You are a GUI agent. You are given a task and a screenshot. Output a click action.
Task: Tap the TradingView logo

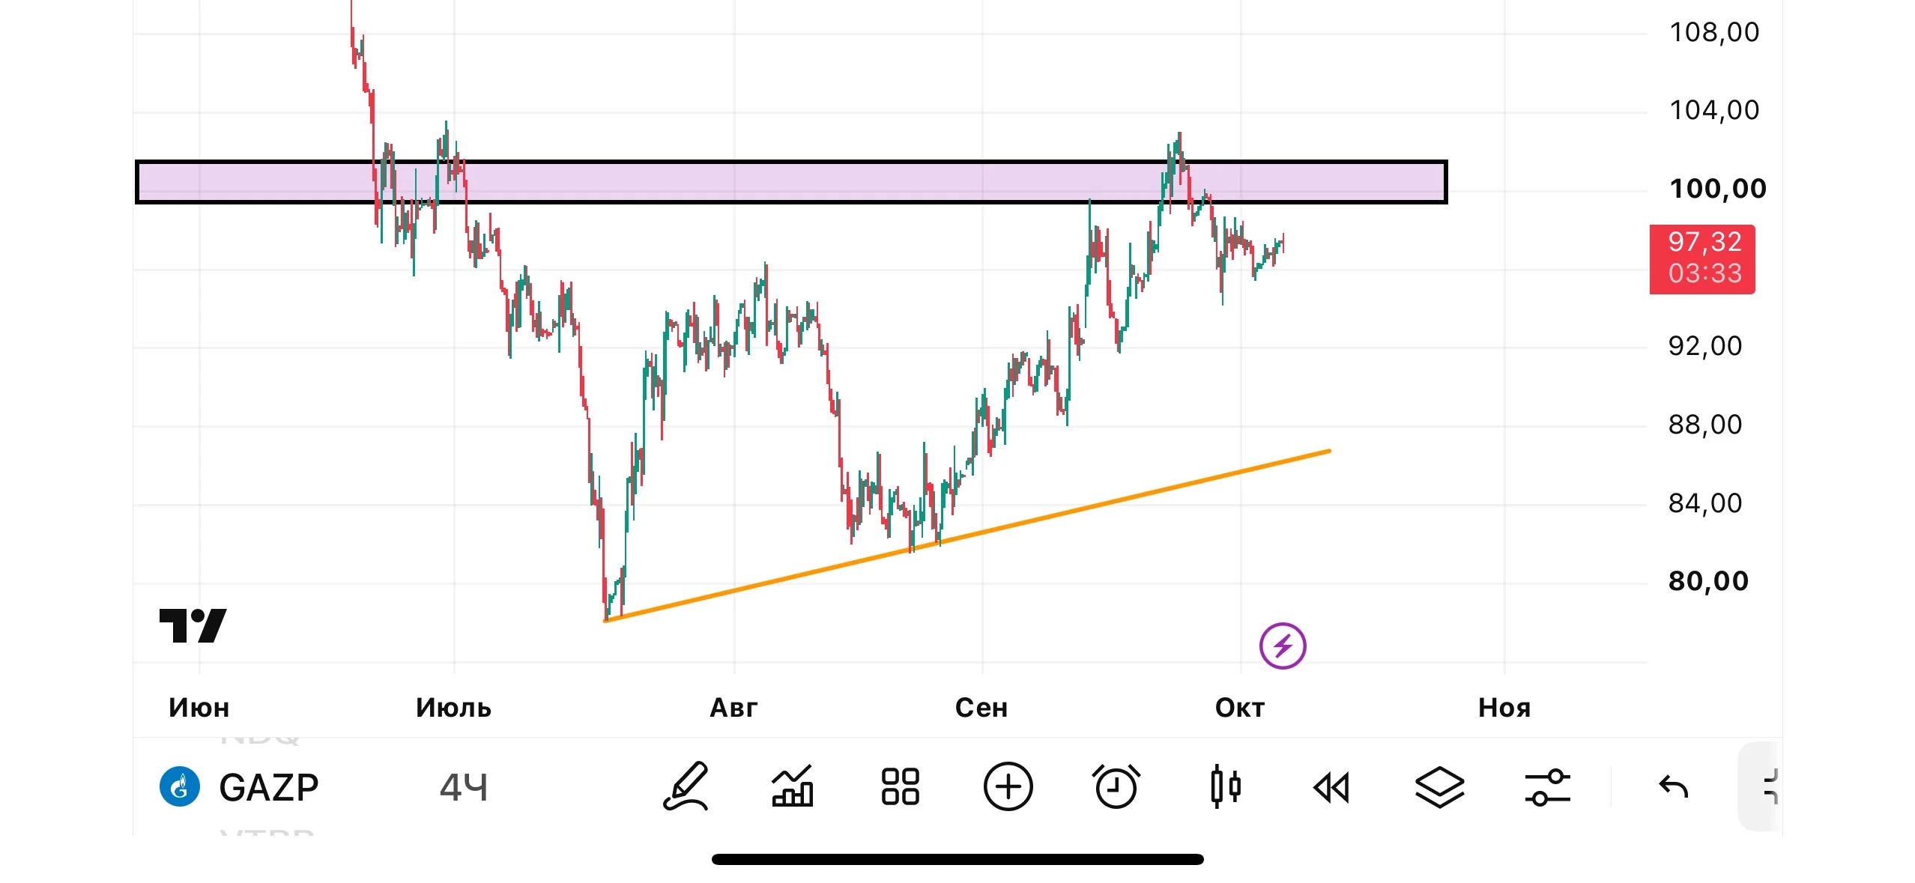click(x=193, y=625)
